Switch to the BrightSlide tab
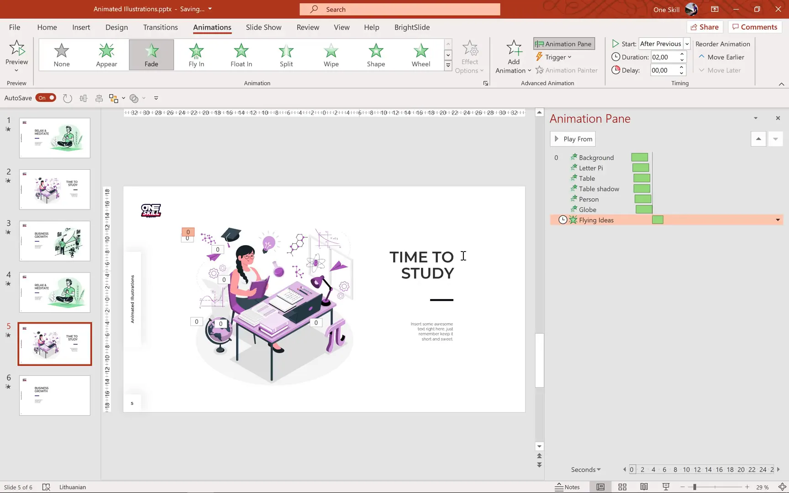This screenshot has height=493, width=789. click(412, 27)
